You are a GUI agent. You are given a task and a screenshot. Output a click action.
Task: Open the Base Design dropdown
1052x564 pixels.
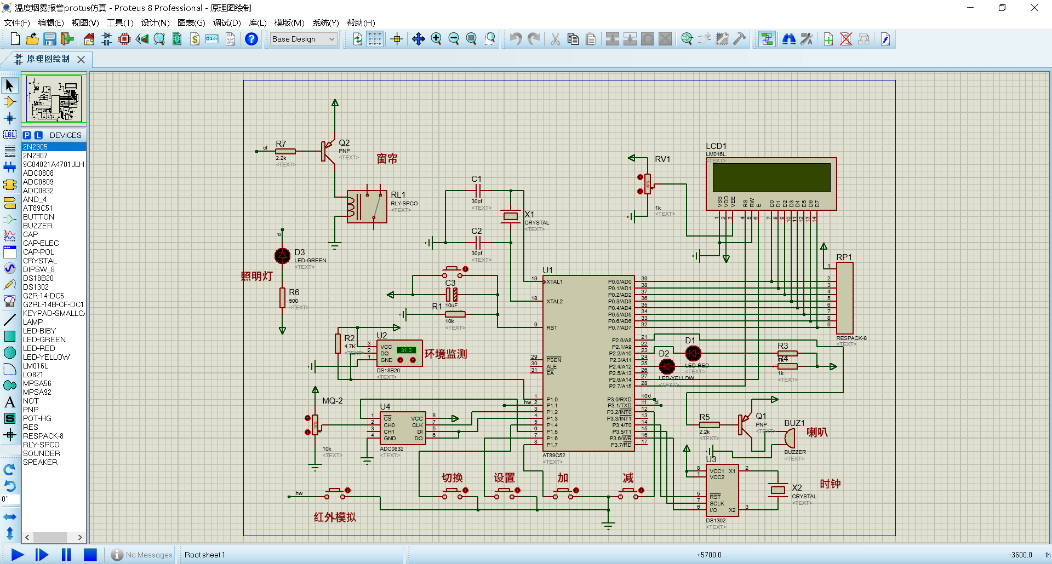pyautogui.click(x=304, y=39)
